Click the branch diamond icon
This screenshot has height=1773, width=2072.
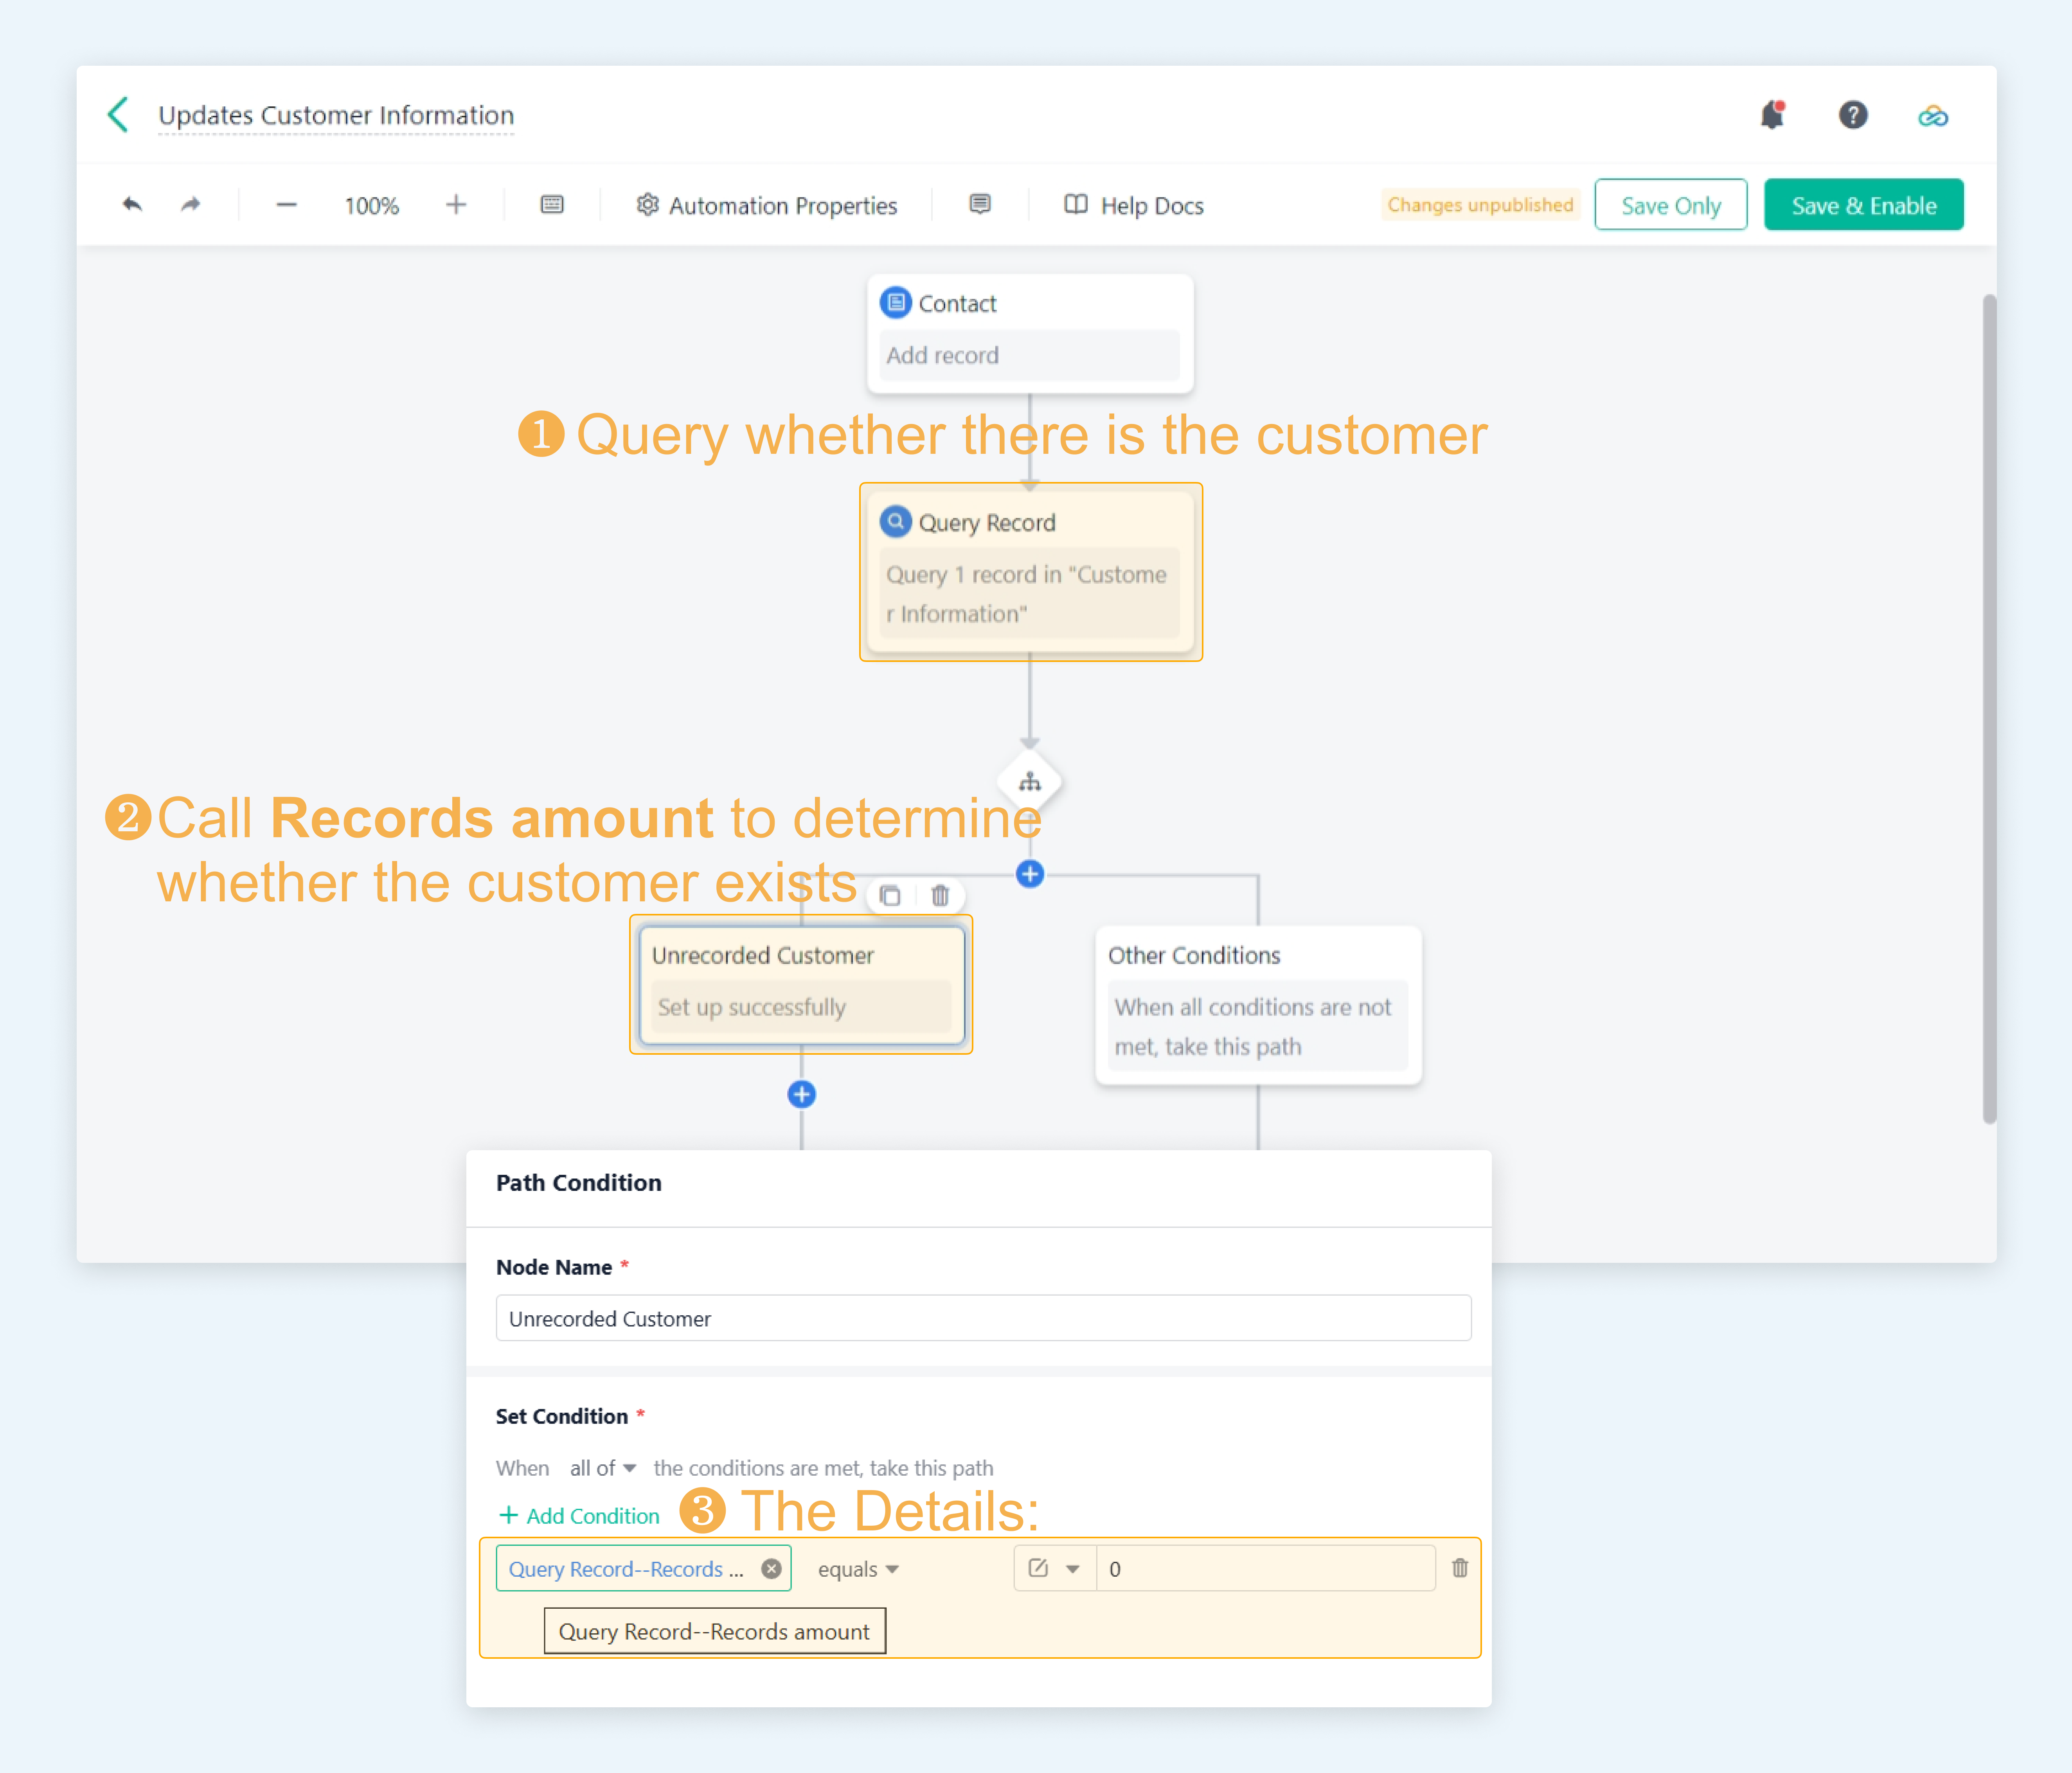1030,782
